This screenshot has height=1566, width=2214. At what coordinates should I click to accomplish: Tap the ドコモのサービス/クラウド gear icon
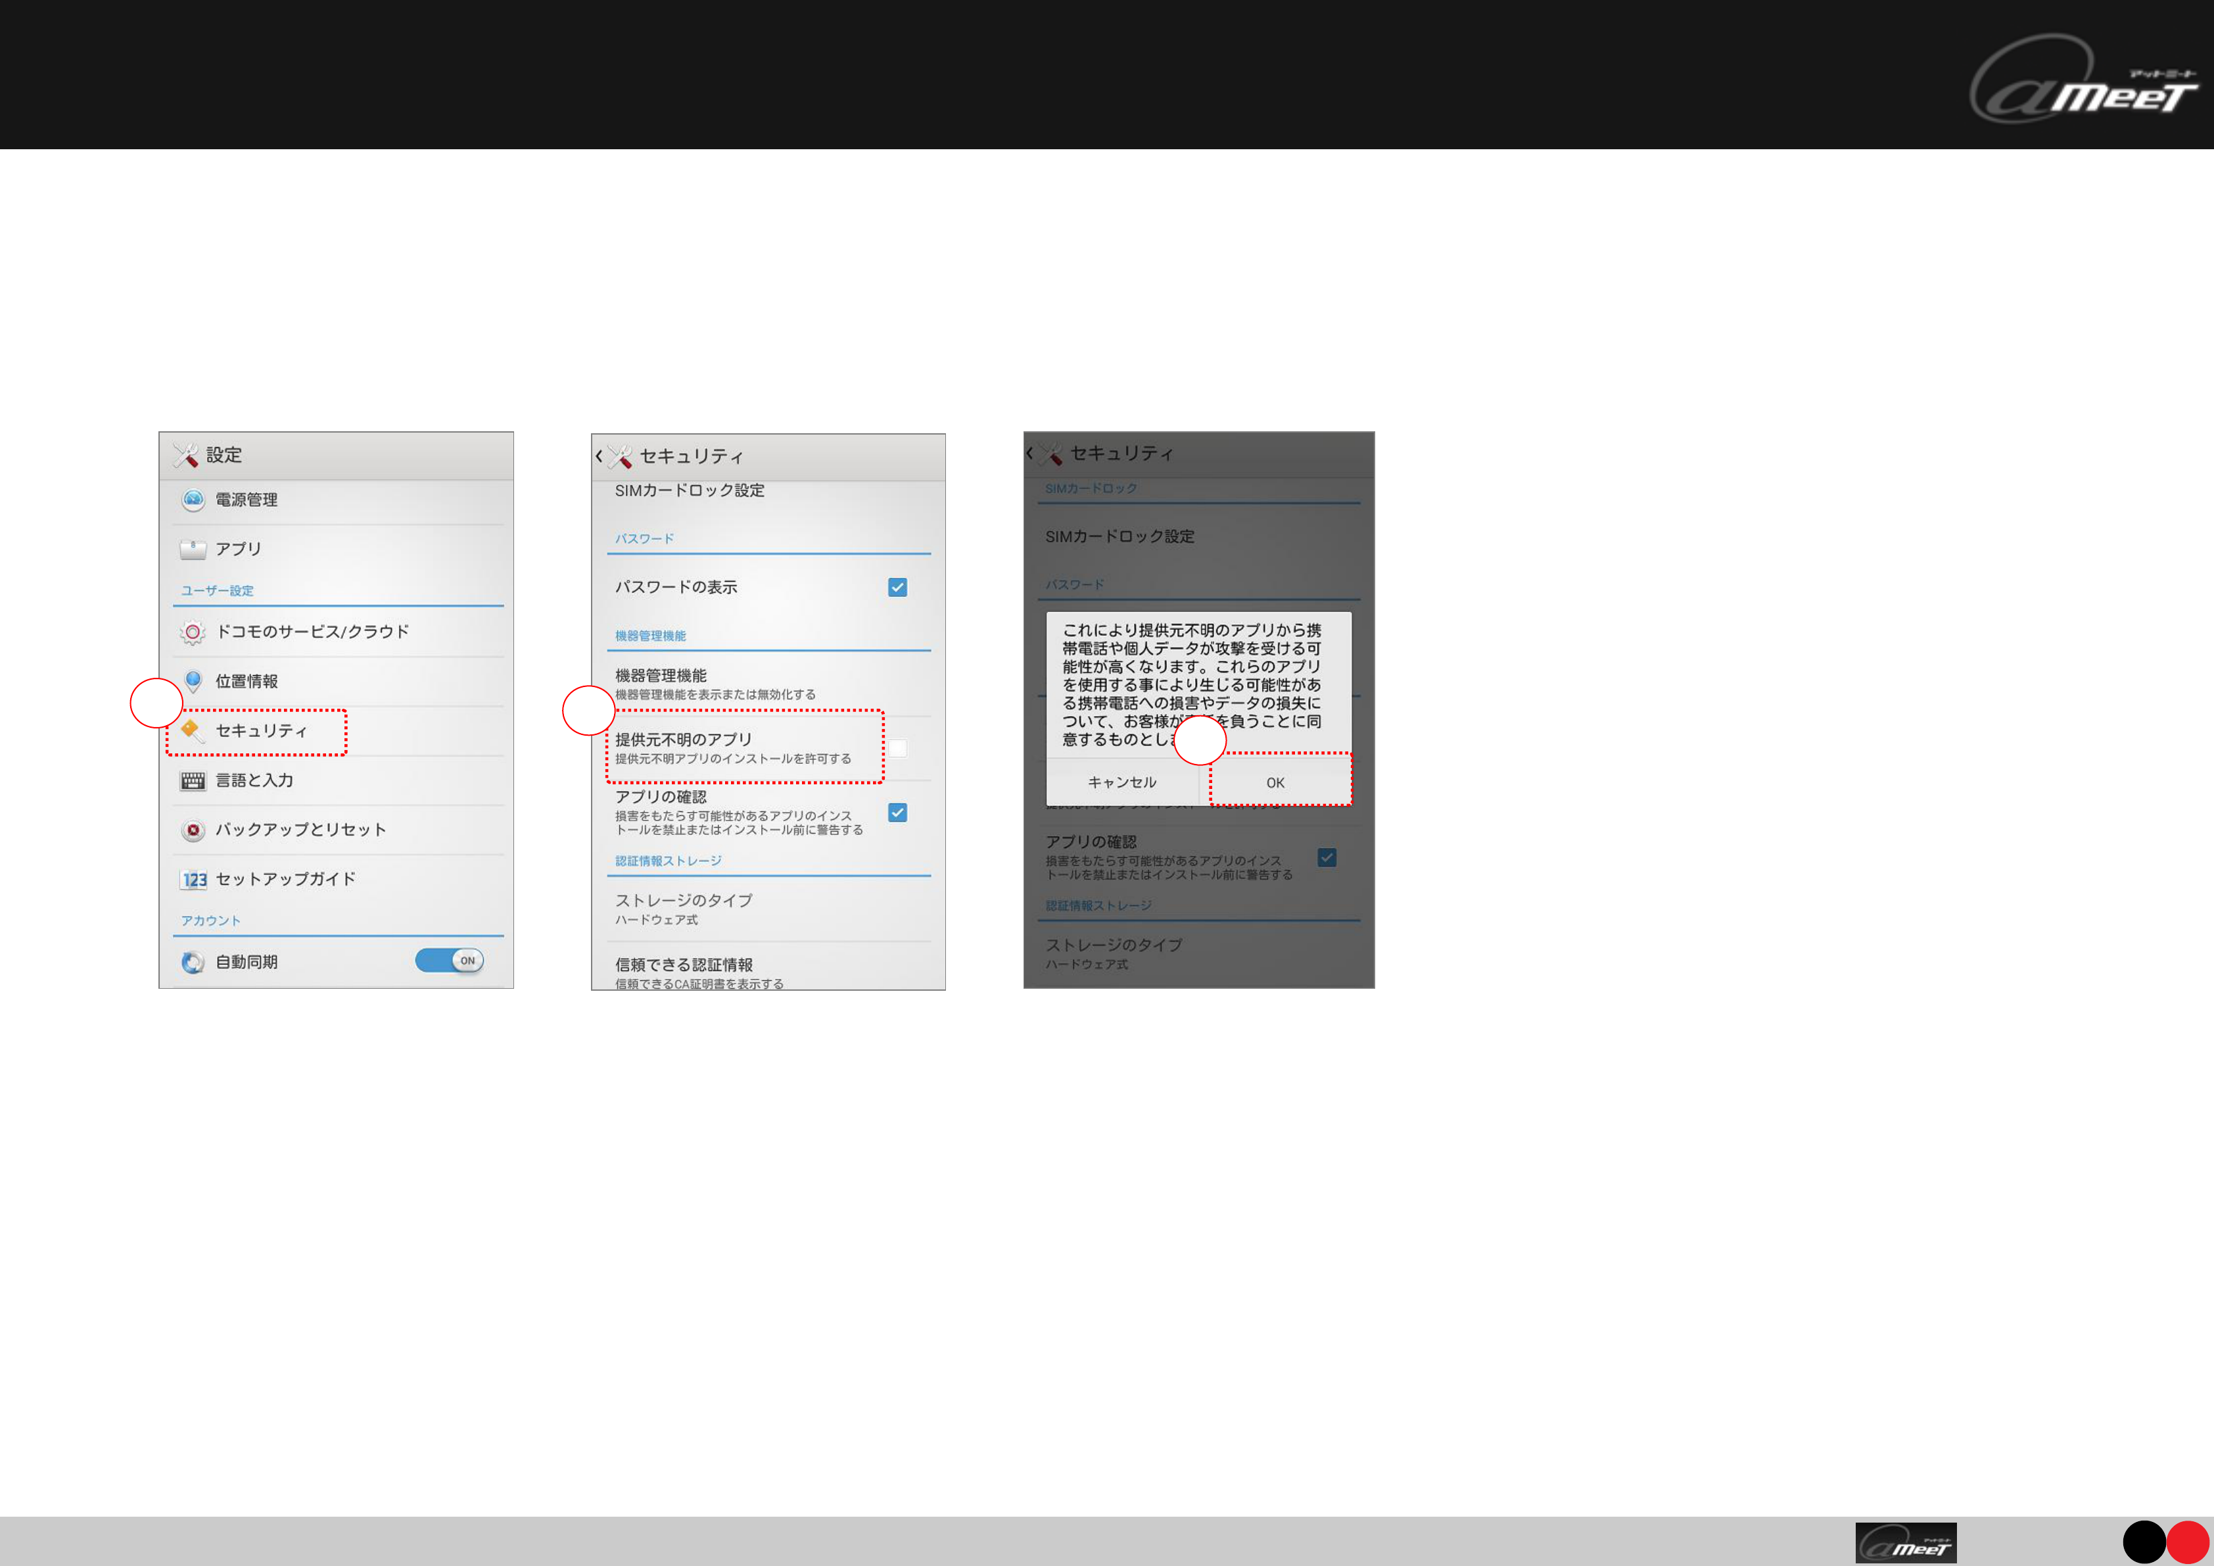tap(193, 632)
